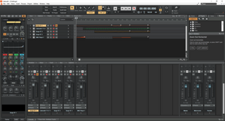Toggle input echo on the first track
Viewport: 225px width, 121px height.
[x=57, y=26]
